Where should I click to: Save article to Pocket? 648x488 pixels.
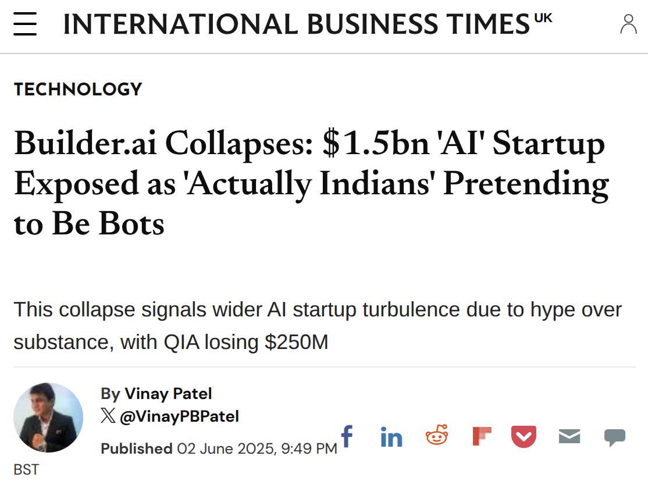click(524, 436)
